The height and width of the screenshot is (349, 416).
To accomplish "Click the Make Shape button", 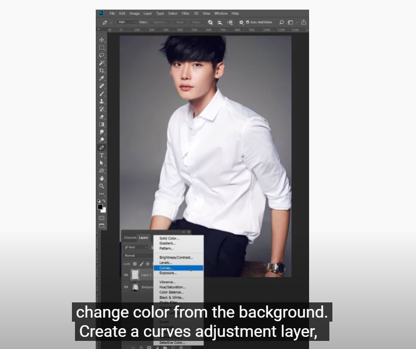I will 196,22.
